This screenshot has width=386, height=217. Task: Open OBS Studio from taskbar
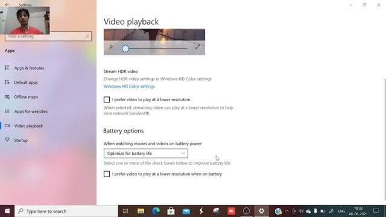click(x=247, y=211)
